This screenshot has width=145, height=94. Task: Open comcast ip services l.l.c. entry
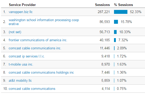point(27,56)
